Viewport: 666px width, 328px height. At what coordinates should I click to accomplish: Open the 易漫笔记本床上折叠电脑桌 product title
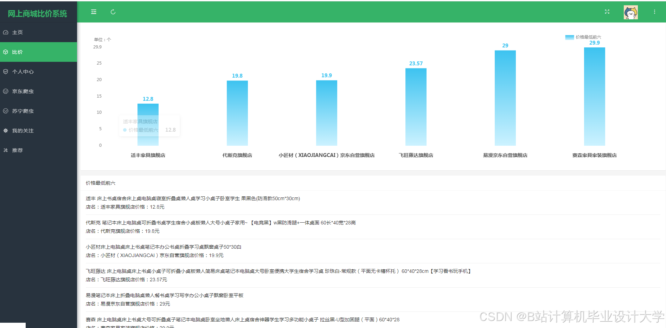tap(165, 295)
